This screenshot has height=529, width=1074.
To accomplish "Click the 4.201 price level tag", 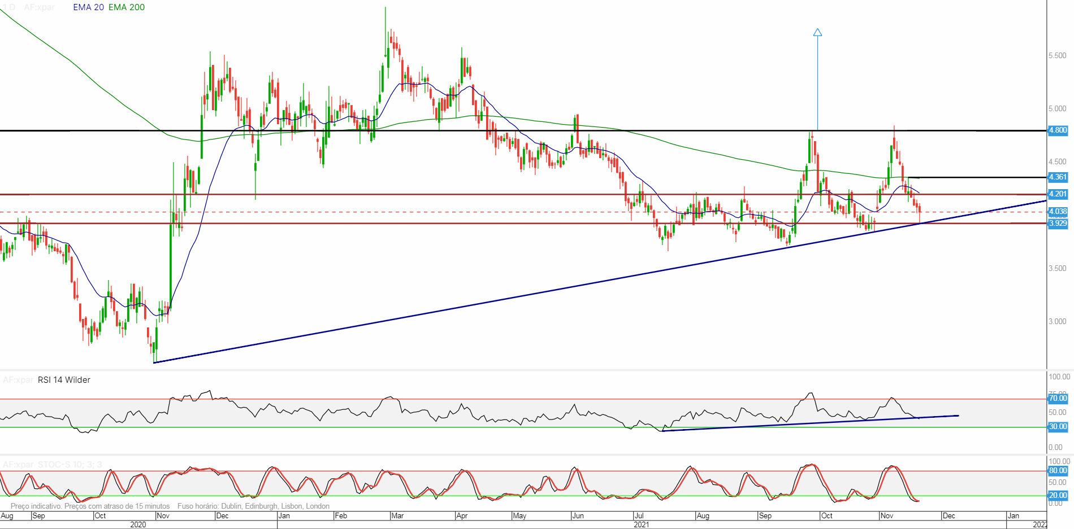I will tap(1058, 194).
